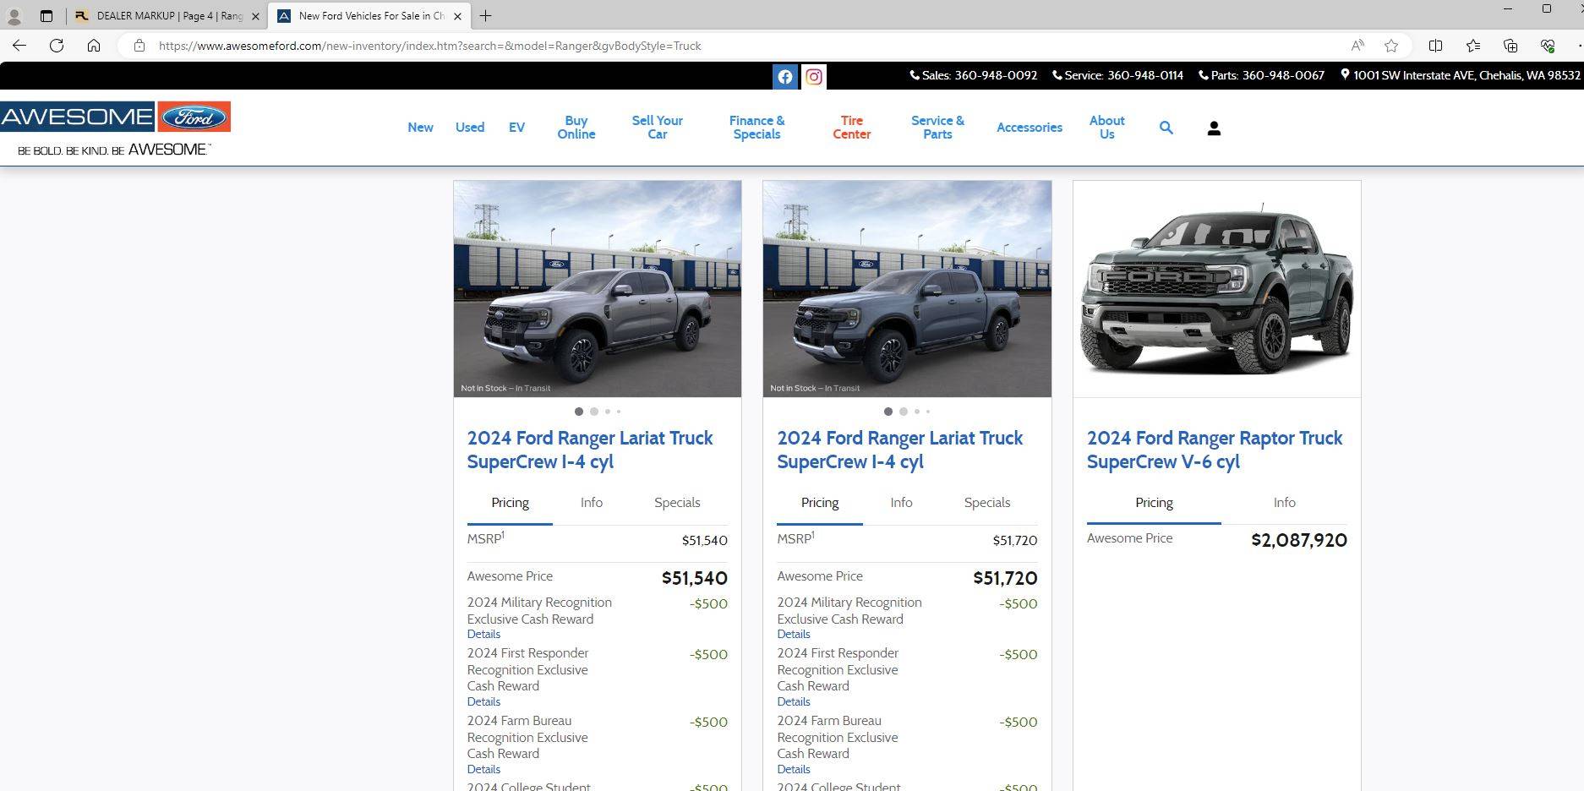Open the dealership Facebook page icon
Viewport: 1584px width, 791px height.
785,77
